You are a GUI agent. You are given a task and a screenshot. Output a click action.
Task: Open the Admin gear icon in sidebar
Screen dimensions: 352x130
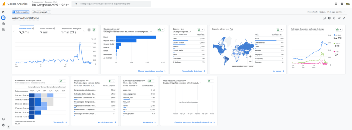pos(3,125)
